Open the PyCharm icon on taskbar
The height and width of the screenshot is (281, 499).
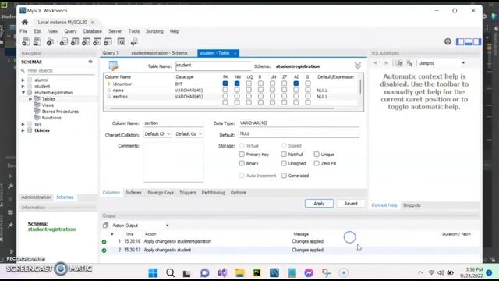pos(257,272)
